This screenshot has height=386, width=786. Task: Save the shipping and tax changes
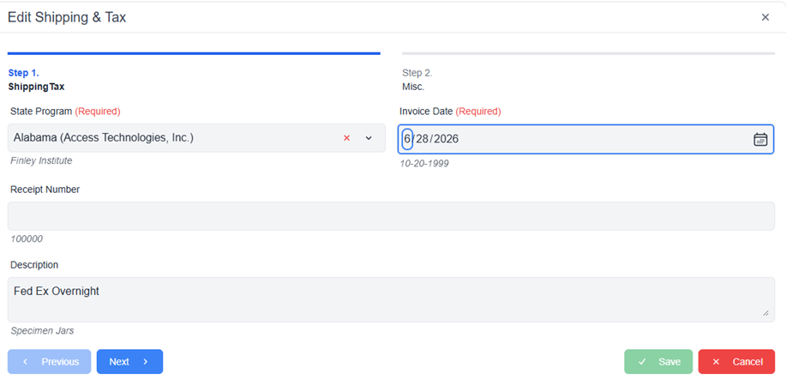(658, 362)
